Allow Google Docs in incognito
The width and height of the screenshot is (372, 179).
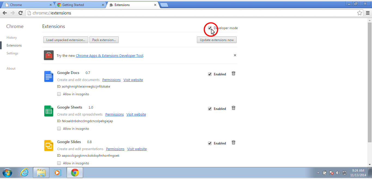(x=59, y=94)
